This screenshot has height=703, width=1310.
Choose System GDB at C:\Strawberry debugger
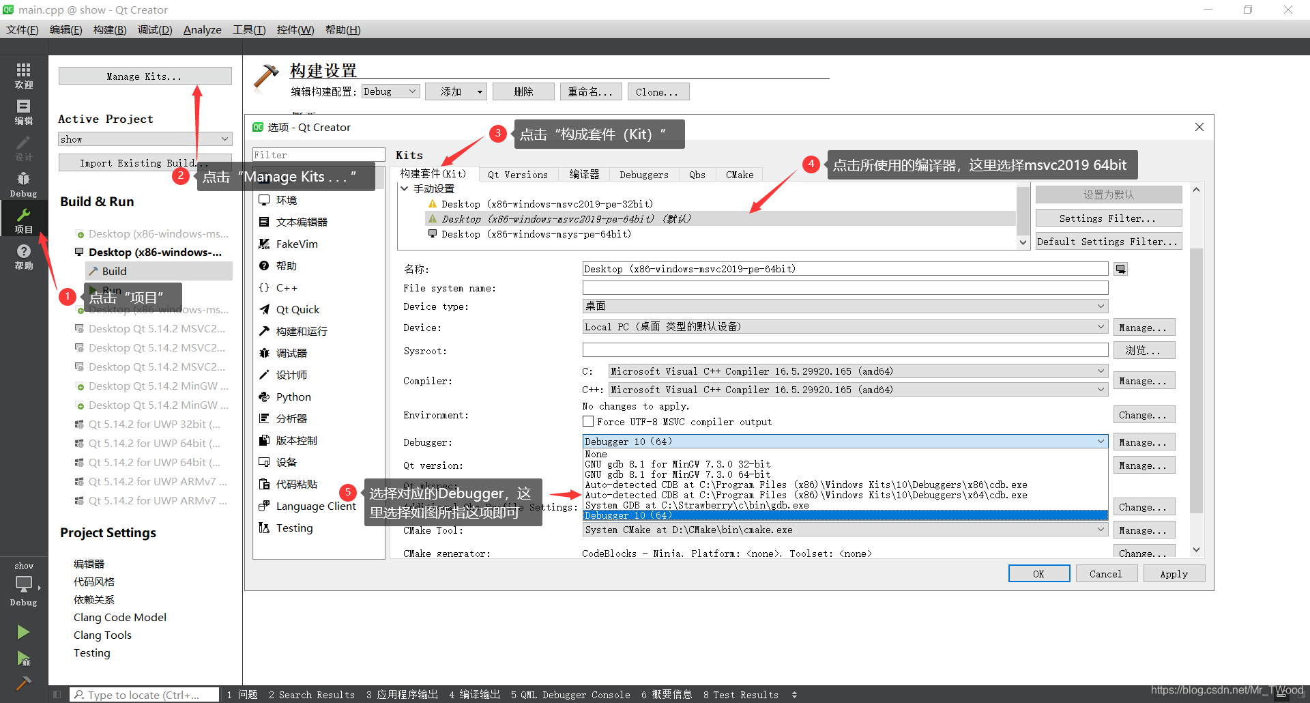pyautogui.click(x=845, y=505)
